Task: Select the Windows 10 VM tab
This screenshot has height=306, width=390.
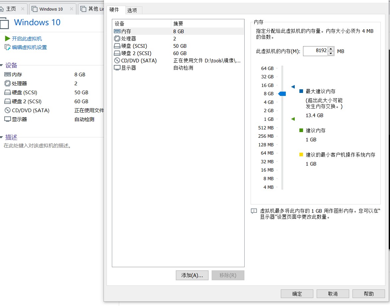Action: (52, 9)
